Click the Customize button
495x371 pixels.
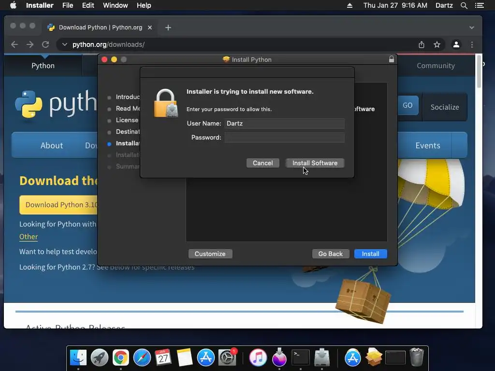click(210, 254)
